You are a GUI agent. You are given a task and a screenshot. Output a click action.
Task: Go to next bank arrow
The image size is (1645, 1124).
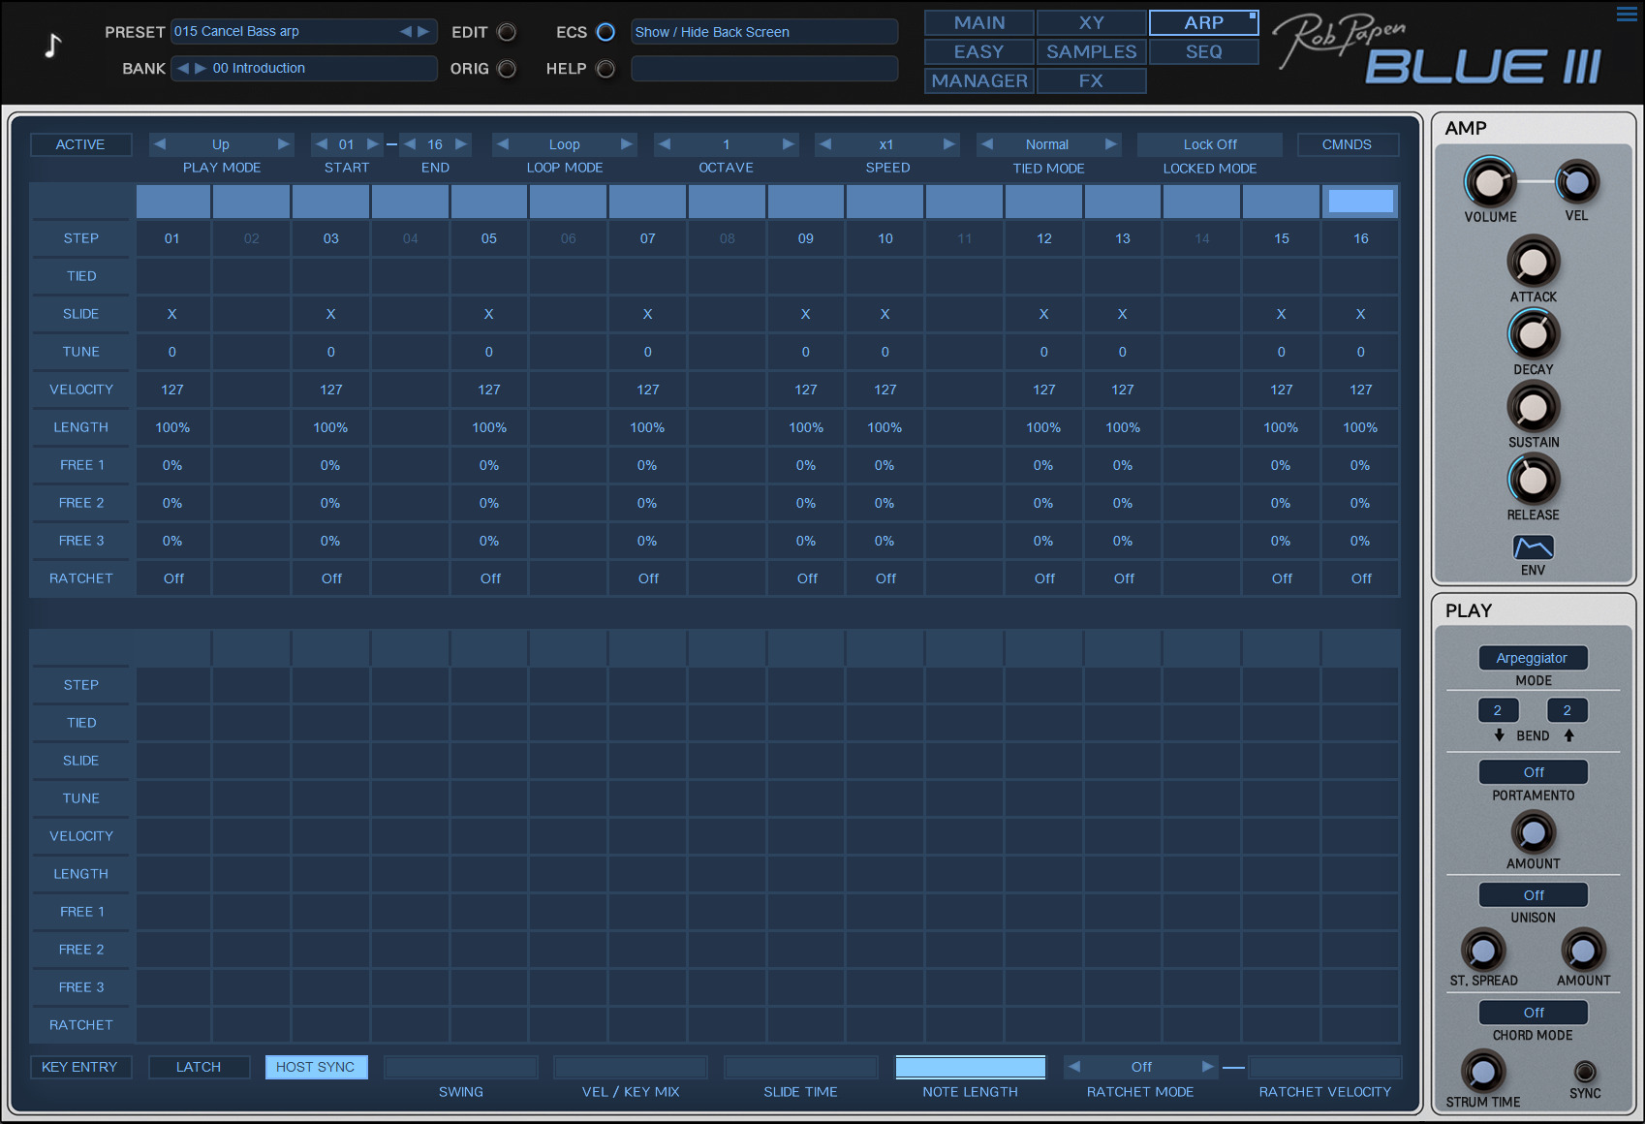coord(201,68)
